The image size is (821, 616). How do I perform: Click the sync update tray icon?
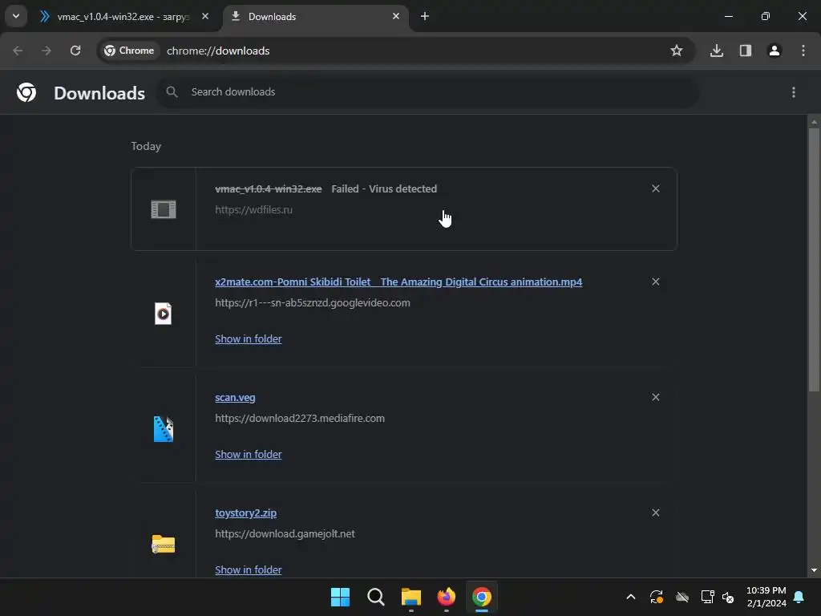[x=657, y=597]
